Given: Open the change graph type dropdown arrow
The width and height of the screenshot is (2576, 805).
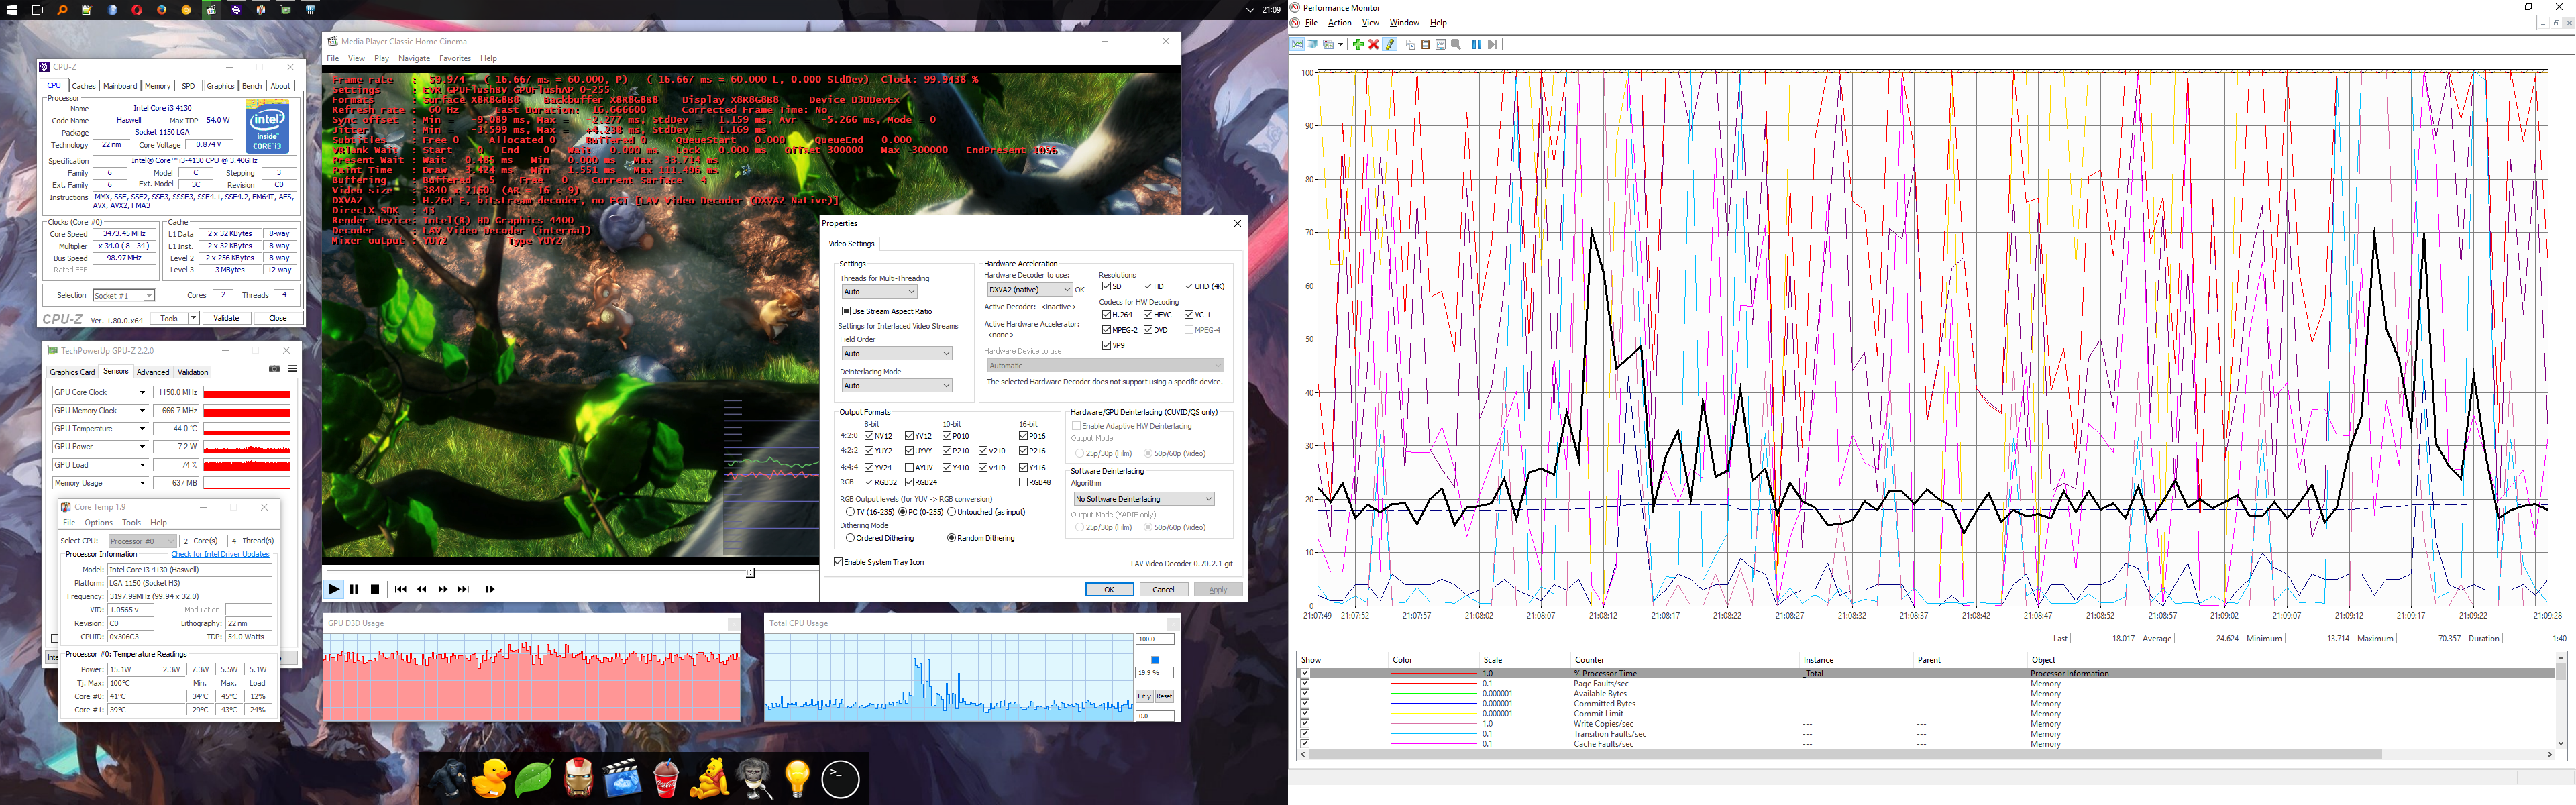Looking at the screenshot, I should pyautogui.click(x=1341, y=44).
